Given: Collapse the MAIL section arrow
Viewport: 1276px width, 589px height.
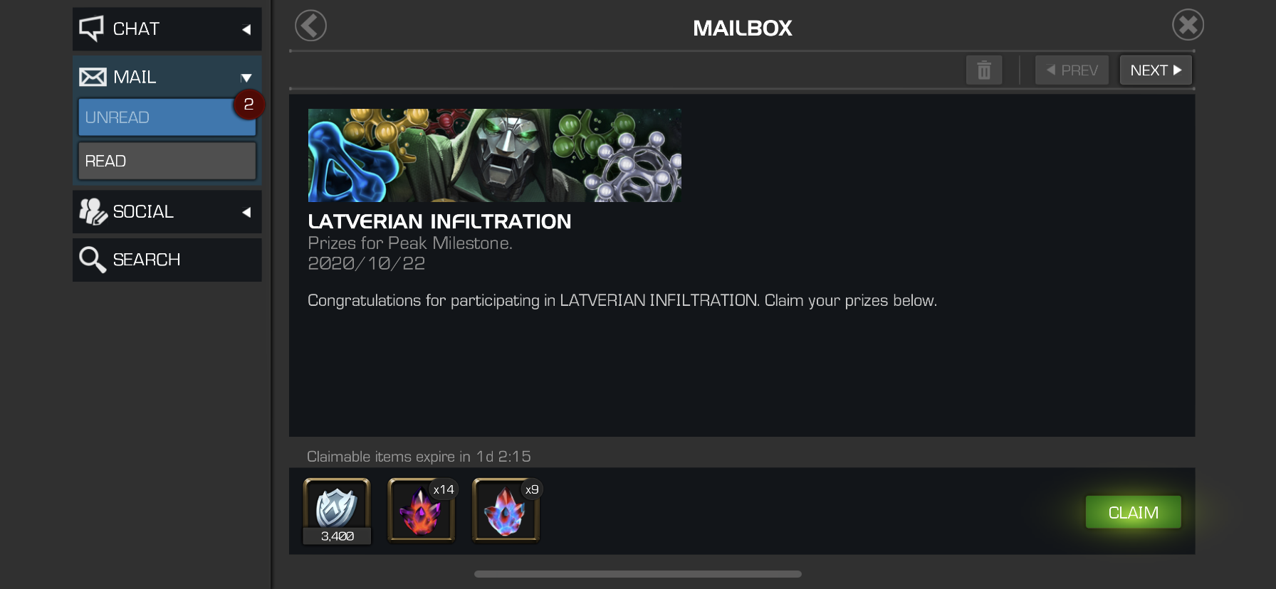Looking at the screenshot, I should 246,78.
